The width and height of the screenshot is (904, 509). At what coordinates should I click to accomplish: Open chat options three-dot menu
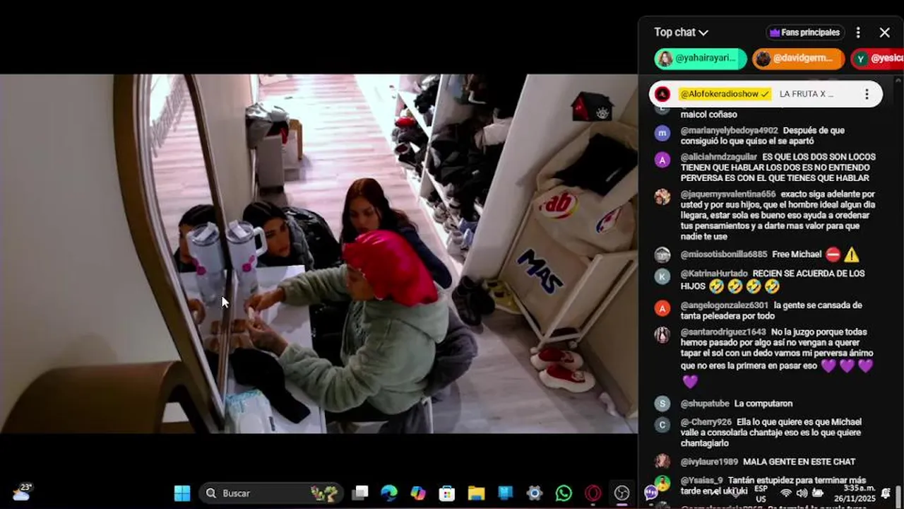tap(858, 33)
